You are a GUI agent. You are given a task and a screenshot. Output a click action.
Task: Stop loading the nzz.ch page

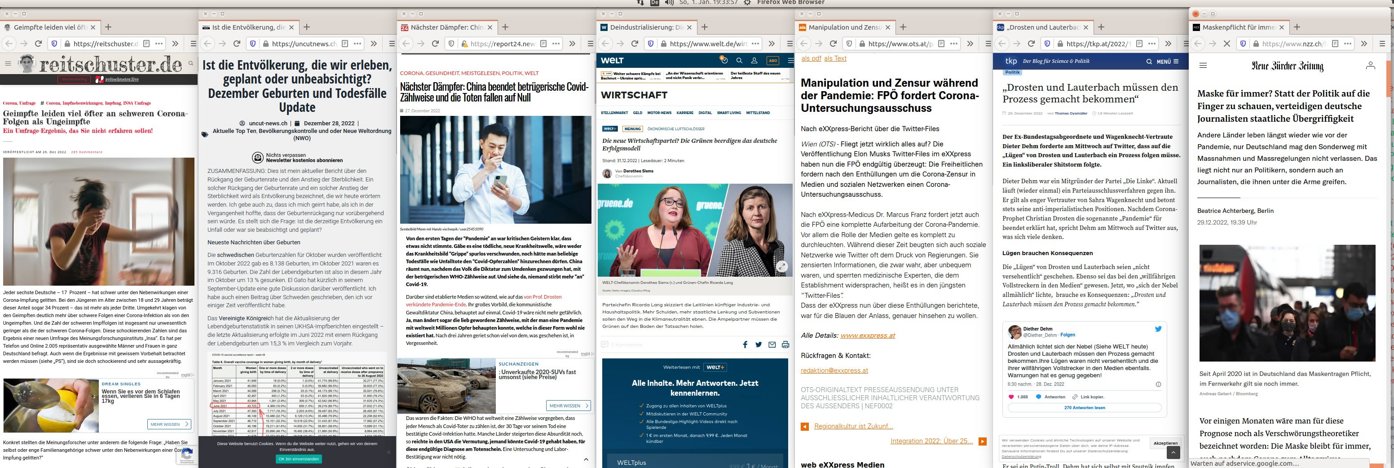pos(1227,44)
